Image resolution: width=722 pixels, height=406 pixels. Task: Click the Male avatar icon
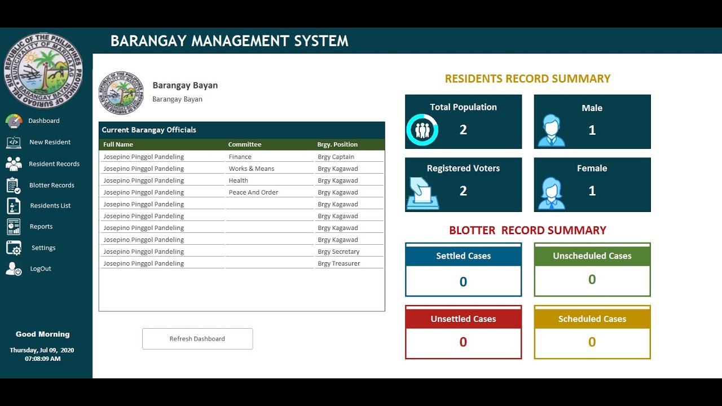click(551, 130)
